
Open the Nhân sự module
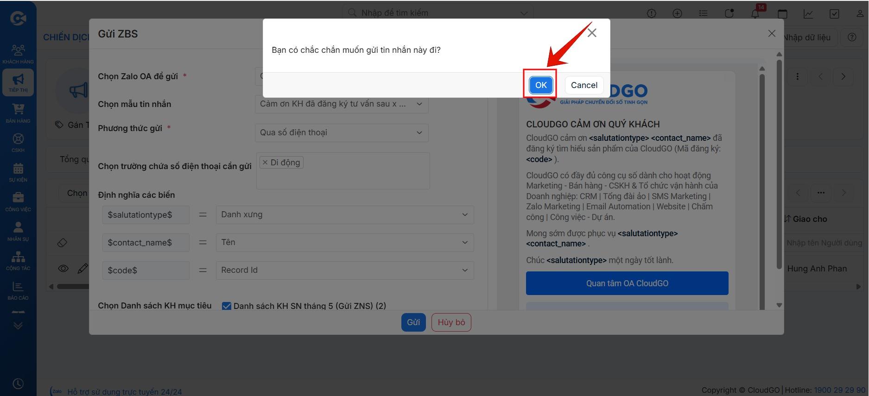18,231
